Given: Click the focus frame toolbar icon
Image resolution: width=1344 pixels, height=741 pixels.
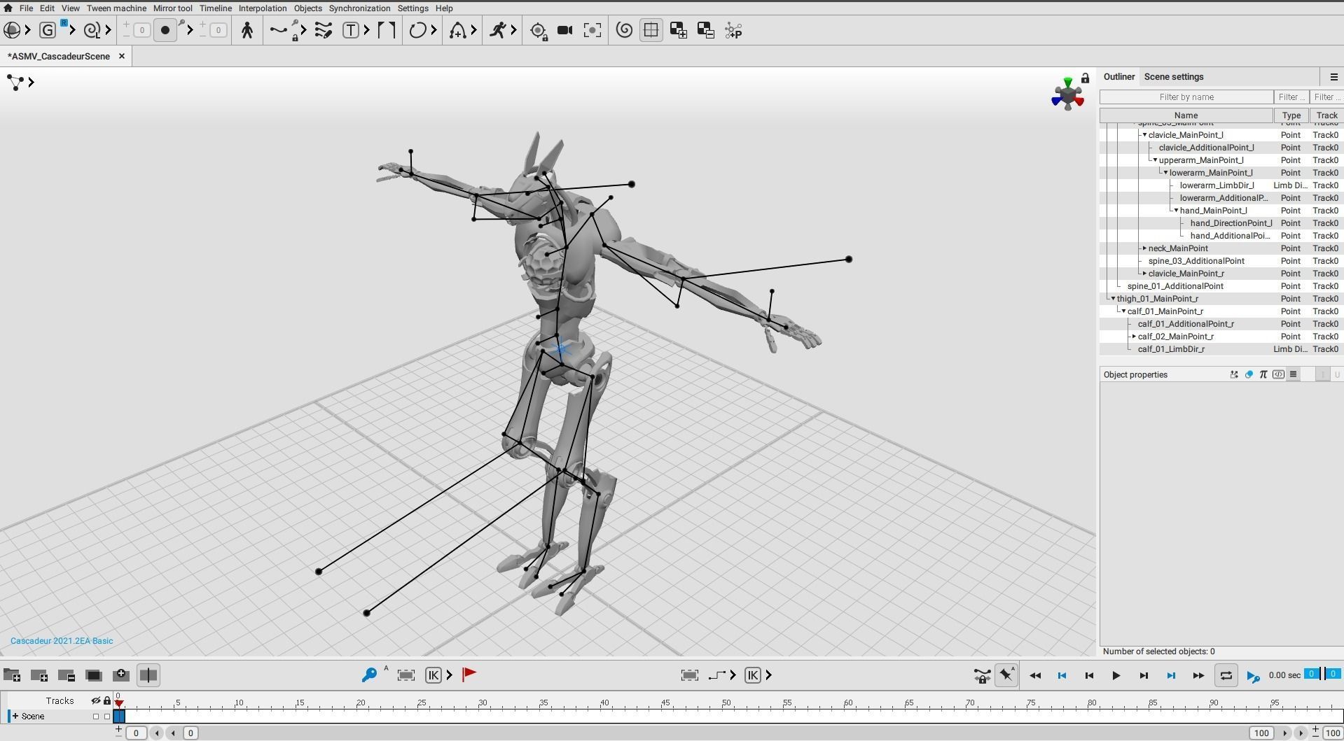Looking at the screenshot, I should (x=593, y=30).
